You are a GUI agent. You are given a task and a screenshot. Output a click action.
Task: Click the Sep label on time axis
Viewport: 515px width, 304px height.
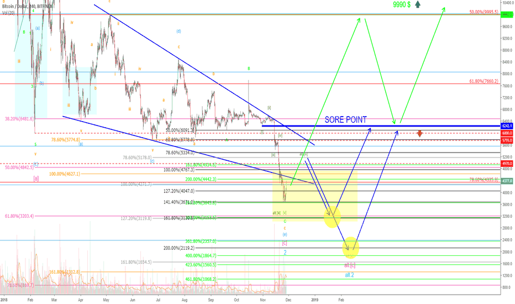click(211, 300)
